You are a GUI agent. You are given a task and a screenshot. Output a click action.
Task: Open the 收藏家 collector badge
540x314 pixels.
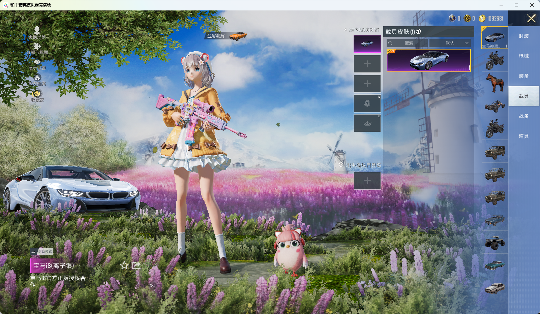37,94
